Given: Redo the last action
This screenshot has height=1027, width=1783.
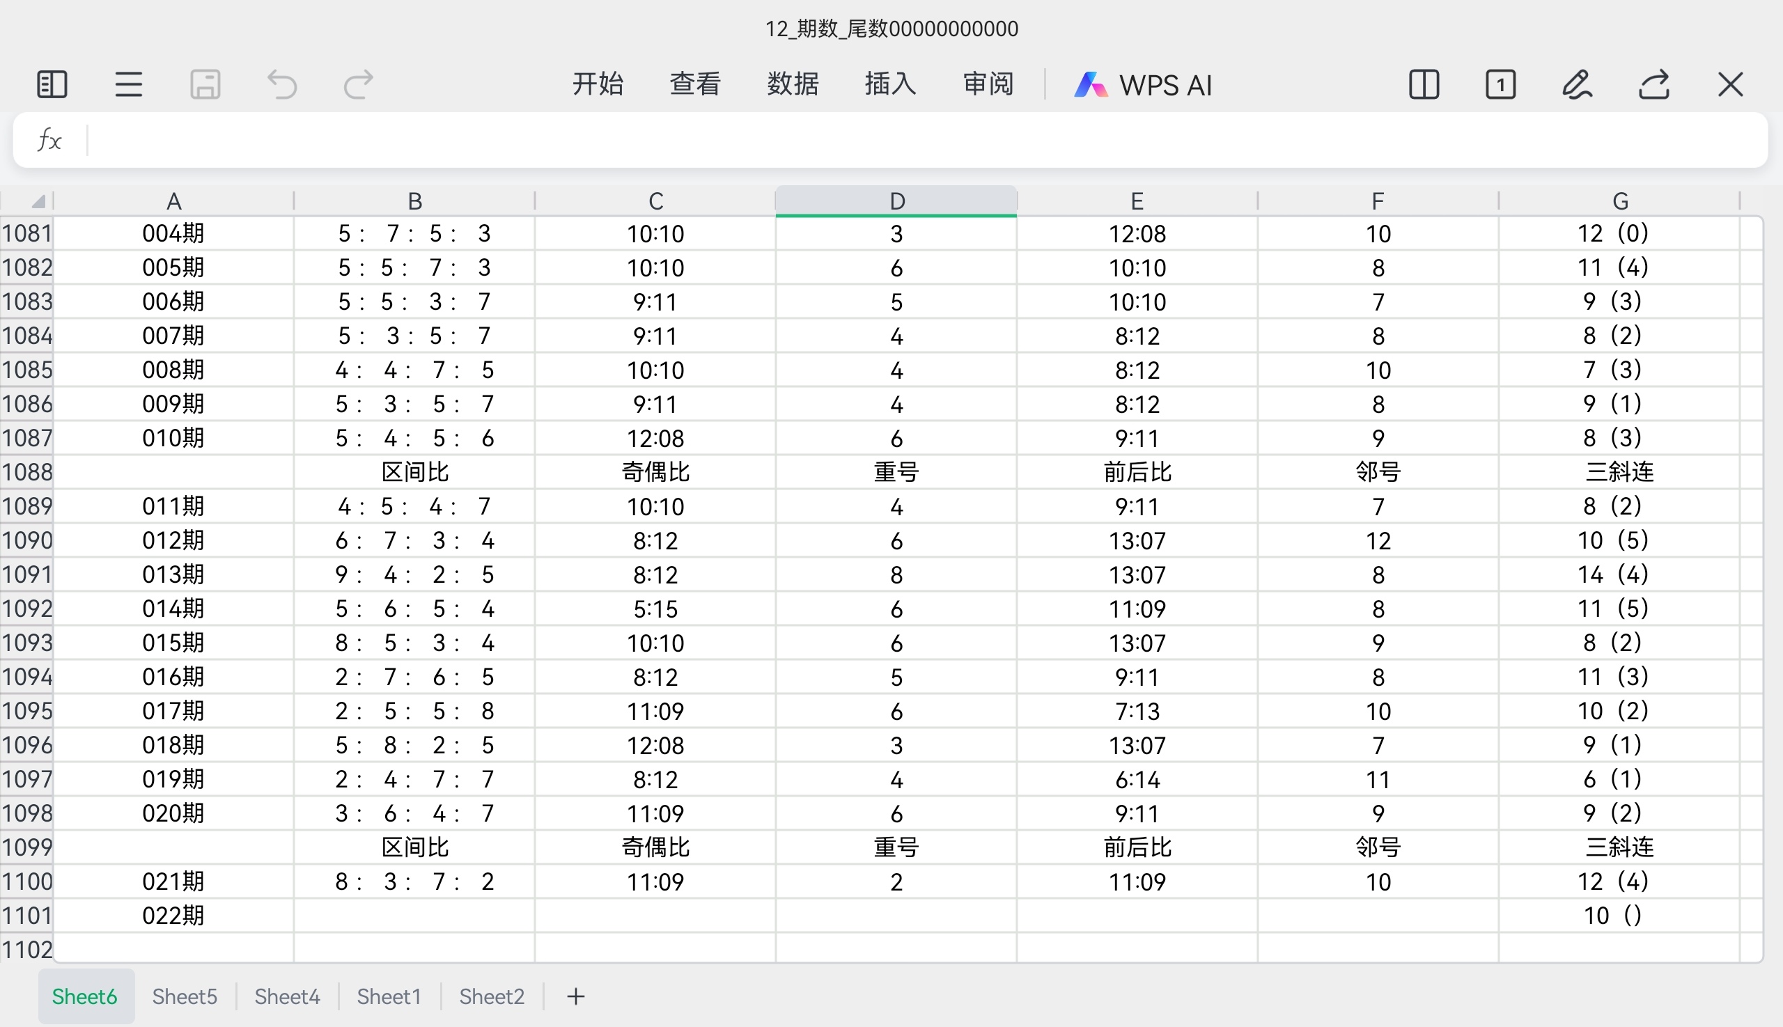Looking at the screenshot, I should pos(358,84).
